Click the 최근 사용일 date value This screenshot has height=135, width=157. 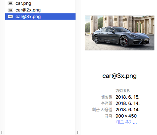click(x=127, y=110)
